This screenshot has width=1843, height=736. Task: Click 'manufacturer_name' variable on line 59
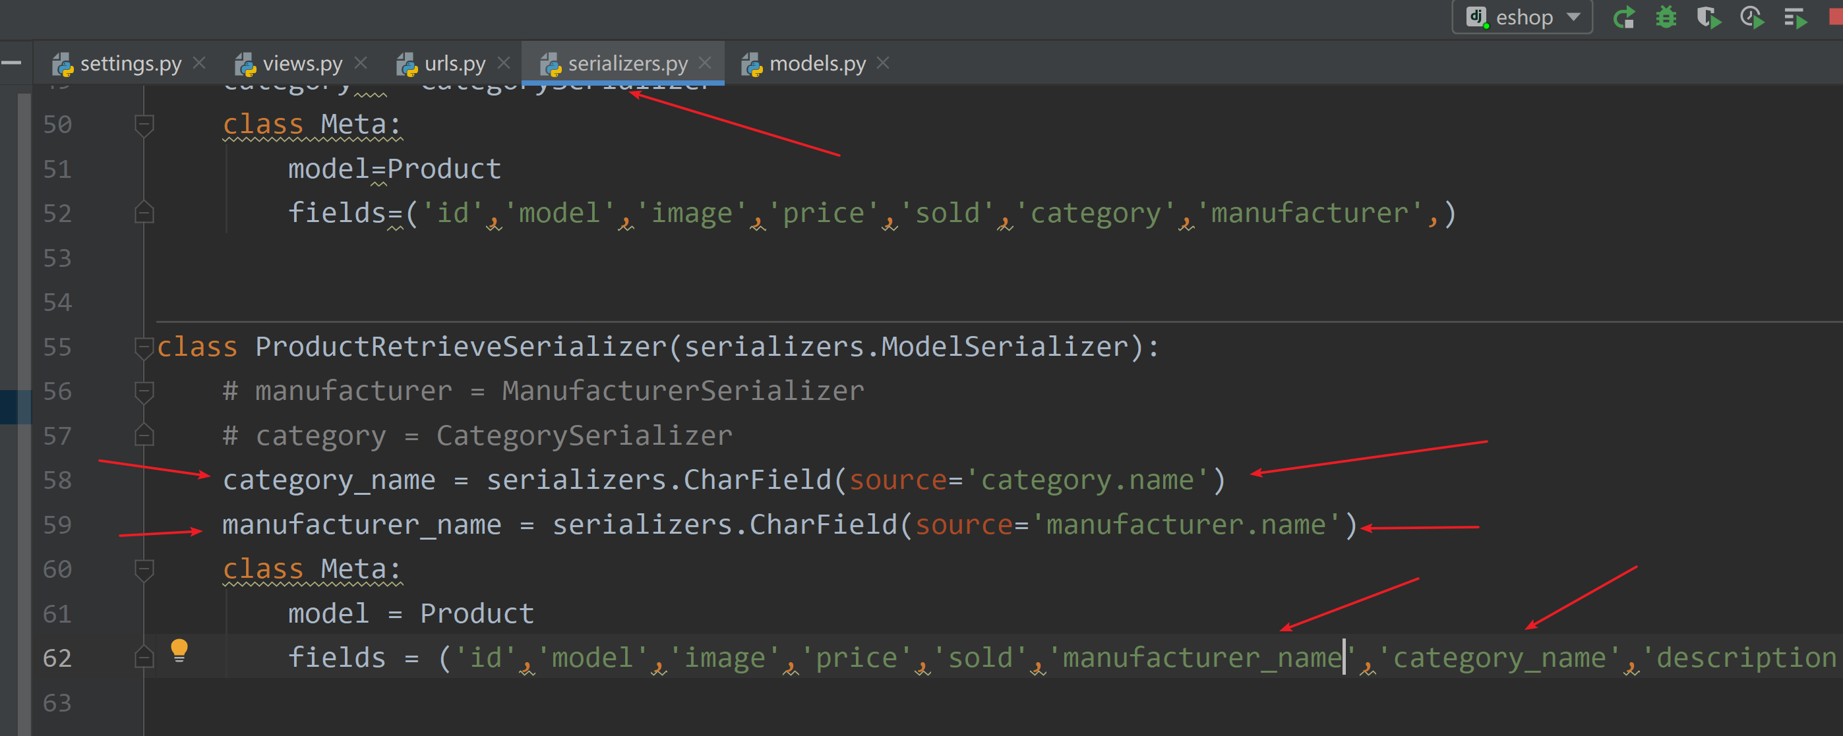point(362,525)
